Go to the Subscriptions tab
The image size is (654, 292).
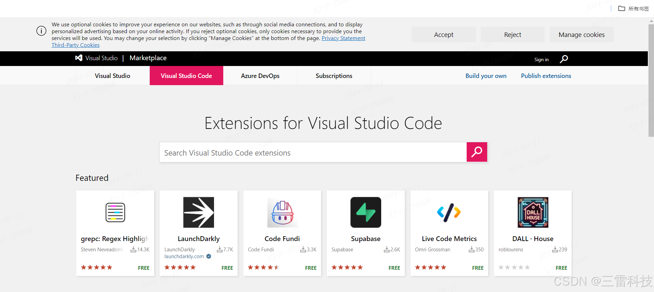334,76
